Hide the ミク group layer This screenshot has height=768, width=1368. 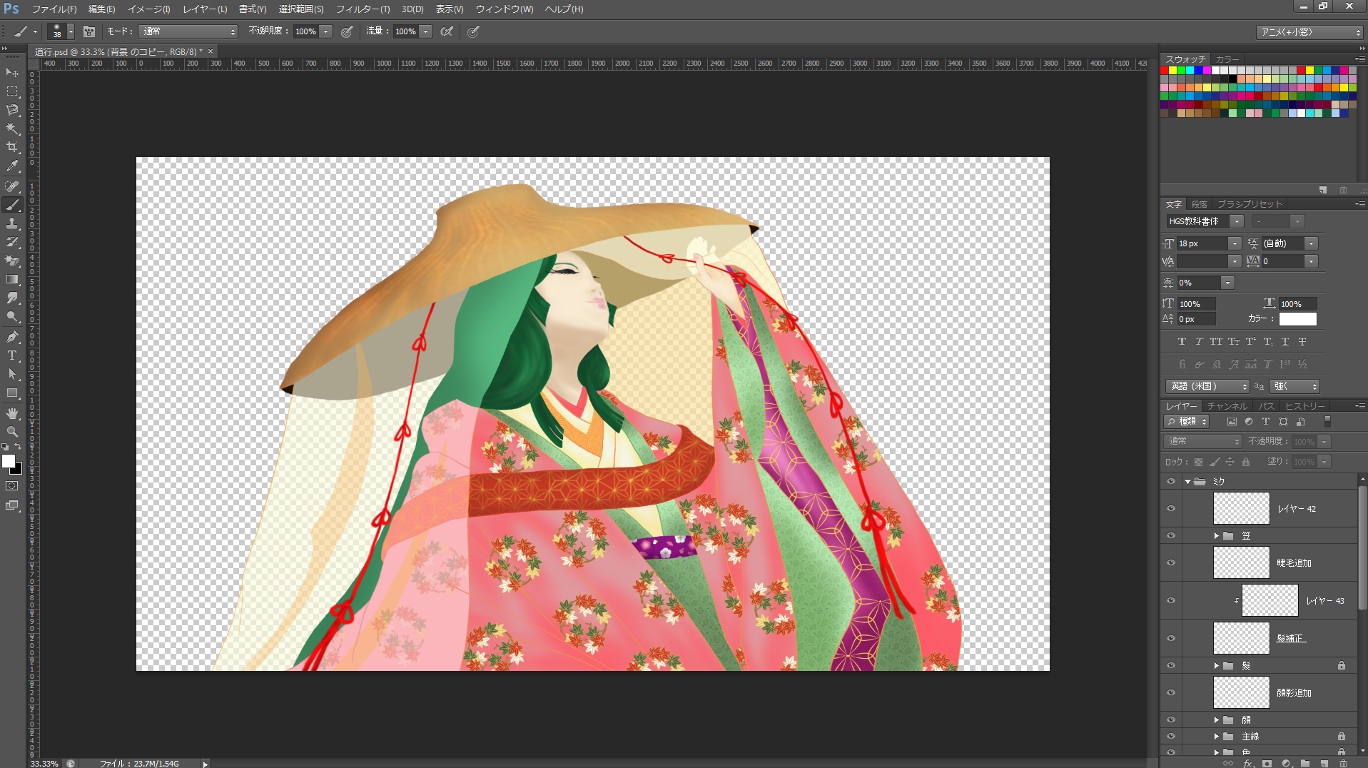[x=1171, y=481]
